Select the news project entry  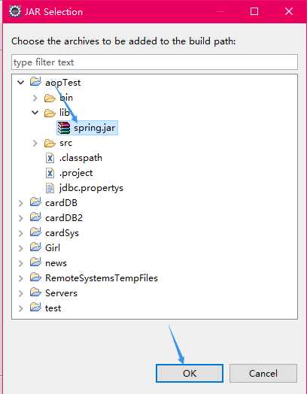click(56, 263)
